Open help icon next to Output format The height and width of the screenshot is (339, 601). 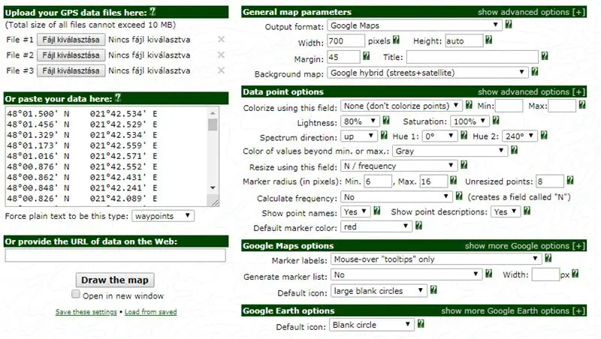click(509, 25)
